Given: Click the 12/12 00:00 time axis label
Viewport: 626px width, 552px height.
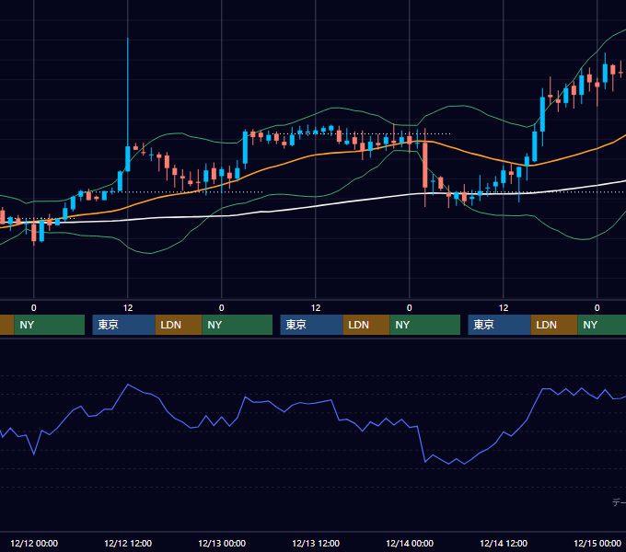Looking at the screenshot, I should point(34,543).
